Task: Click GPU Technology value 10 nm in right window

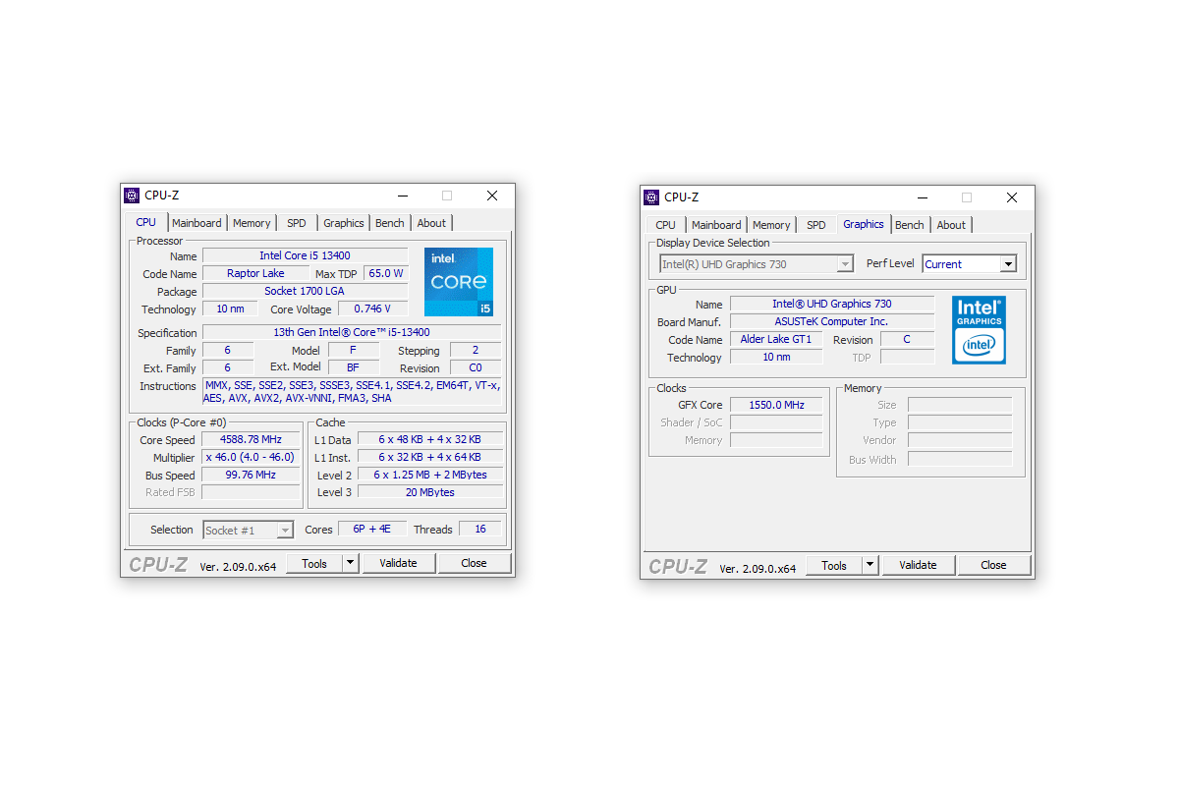Action: [776, 357]
